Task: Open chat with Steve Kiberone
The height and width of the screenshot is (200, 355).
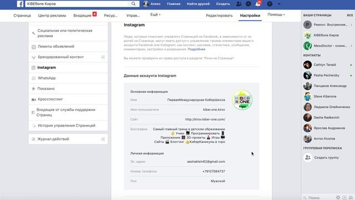Action: tap(328, 96)
